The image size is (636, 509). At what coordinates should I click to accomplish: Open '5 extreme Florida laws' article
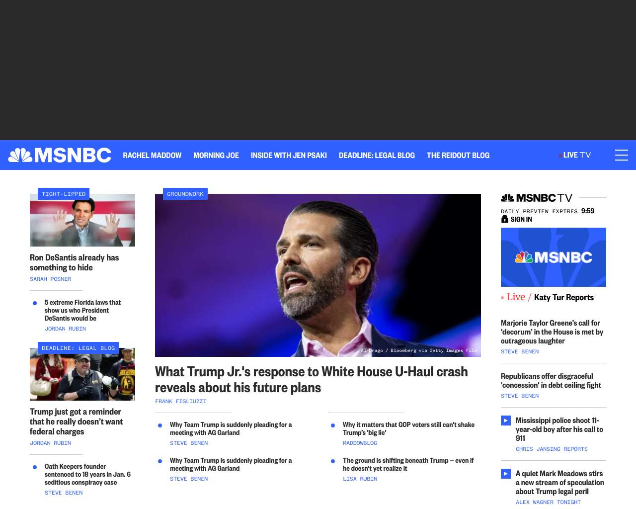click(82, 310)
